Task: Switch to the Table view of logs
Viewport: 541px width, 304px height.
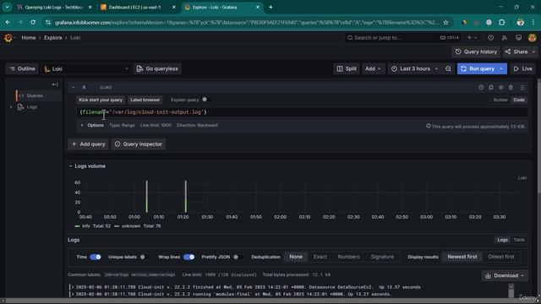Action: click(x=519, y=240)
